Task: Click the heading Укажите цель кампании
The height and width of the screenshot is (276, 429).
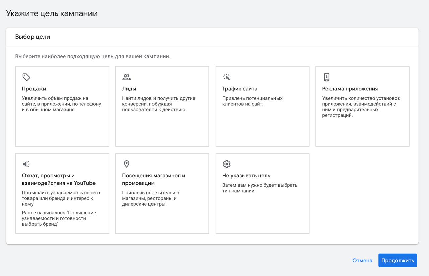Action: pos(52,13)
